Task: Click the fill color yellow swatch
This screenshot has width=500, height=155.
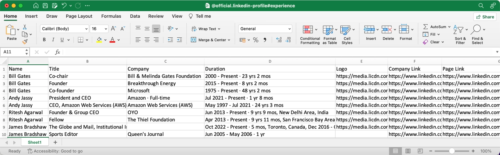Action: tap(99, 40)
